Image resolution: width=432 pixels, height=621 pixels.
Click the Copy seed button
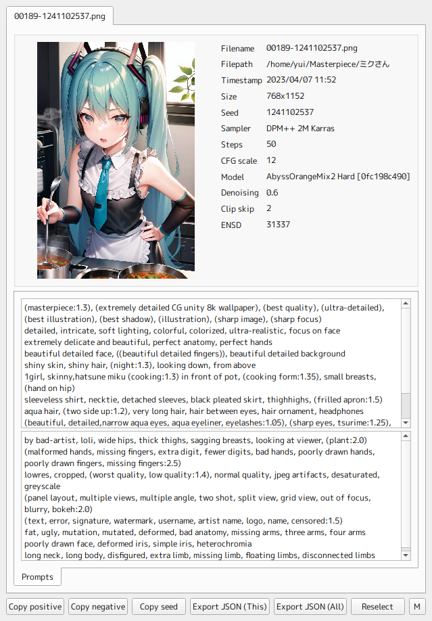(x=158, y=607)
